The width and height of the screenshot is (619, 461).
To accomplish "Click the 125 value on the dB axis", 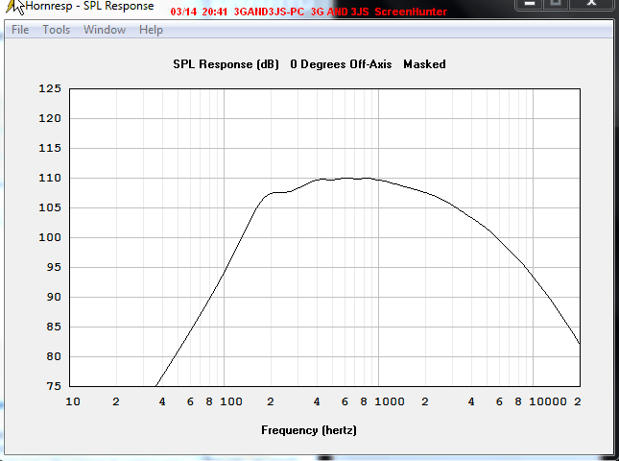I will [50, 88].
